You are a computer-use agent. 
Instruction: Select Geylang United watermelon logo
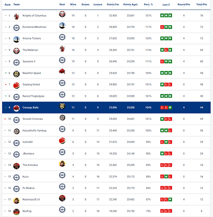click(x=17, y=85)
